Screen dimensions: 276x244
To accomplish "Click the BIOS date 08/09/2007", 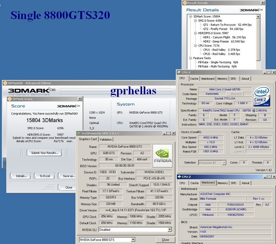I will [235, 236].
